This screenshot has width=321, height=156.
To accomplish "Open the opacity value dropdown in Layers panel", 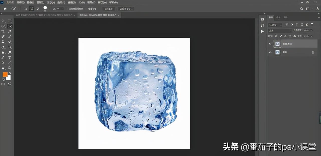I will 311,30.
